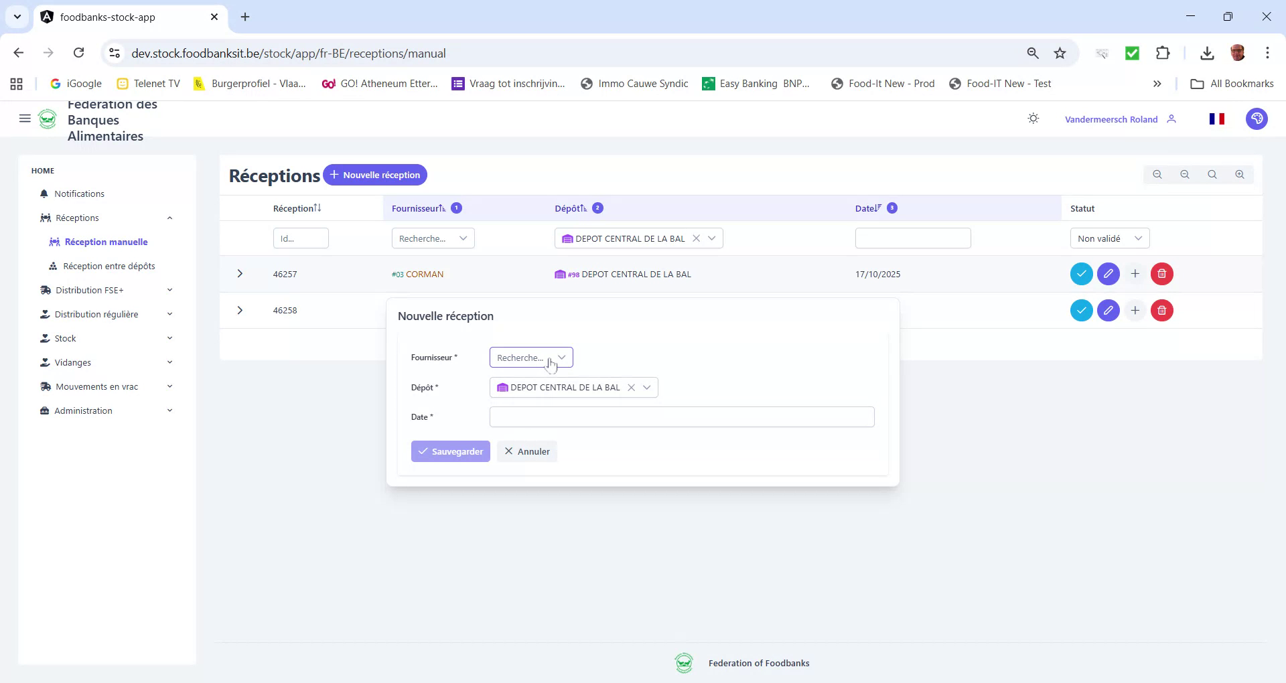Open the Statut filter showing Non validé
This screenshot has width=1286, height=683.
click(x=1109, y=238)
